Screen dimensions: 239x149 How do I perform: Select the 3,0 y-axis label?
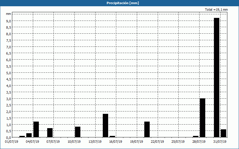(9, 99)
